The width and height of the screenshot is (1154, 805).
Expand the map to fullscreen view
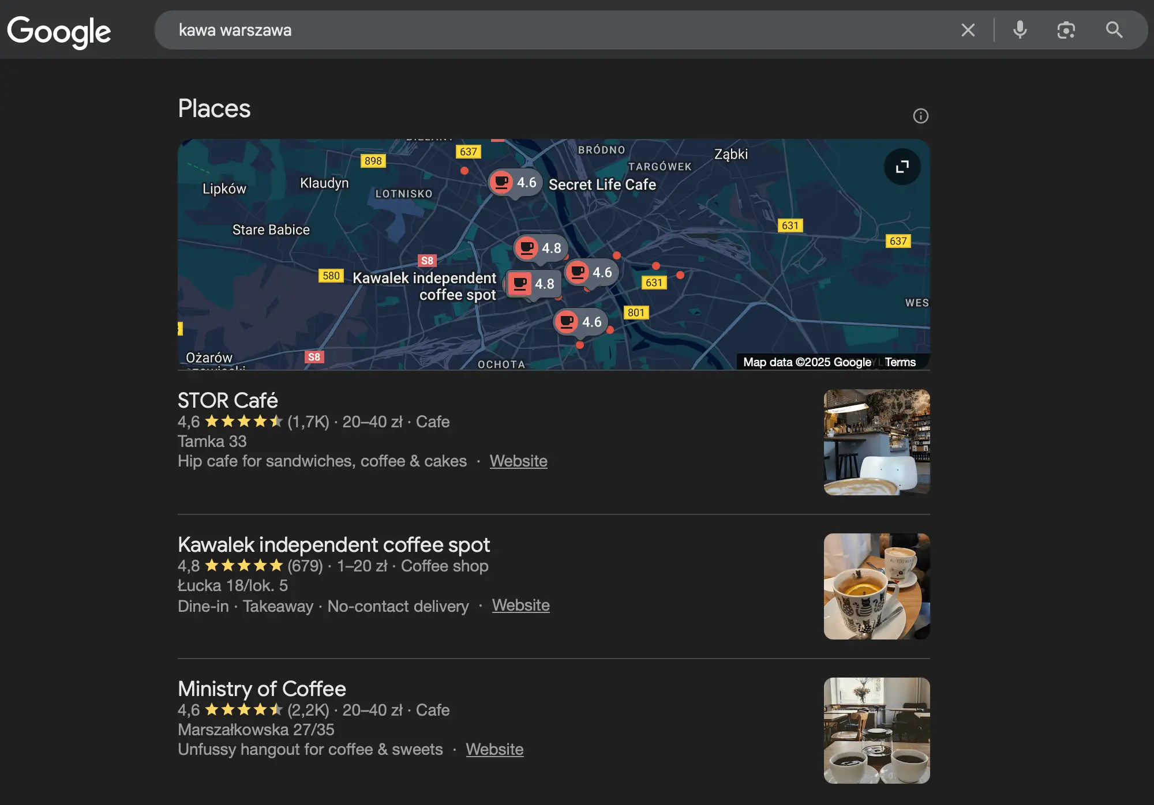pos(901,167)
